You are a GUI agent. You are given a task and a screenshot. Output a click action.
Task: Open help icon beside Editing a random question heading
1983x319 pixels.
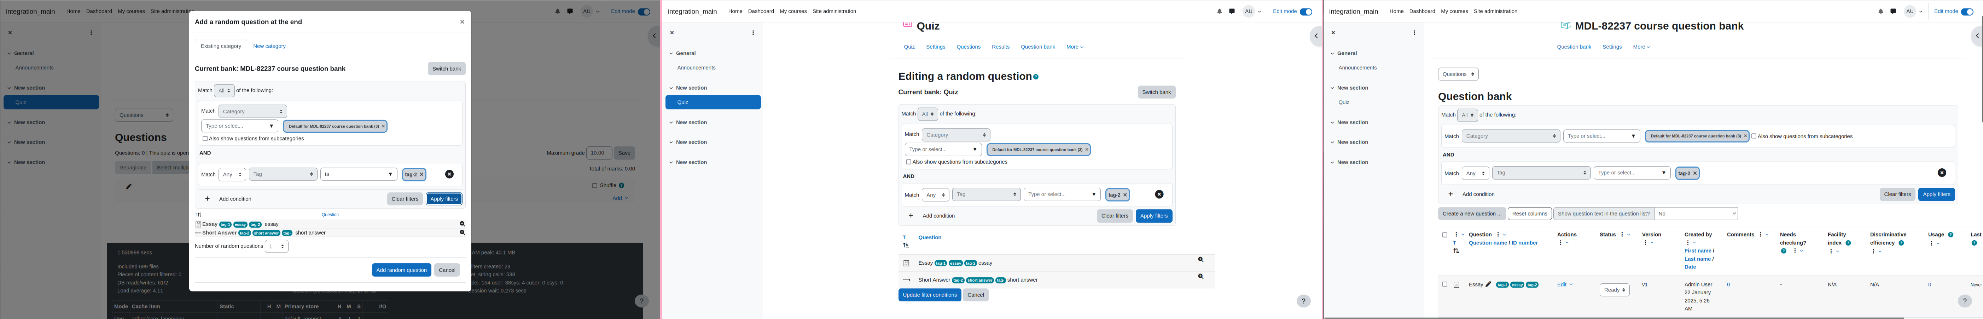click(1035, 77)
